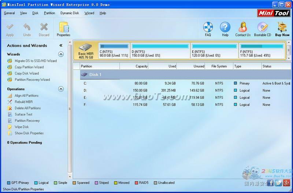Open the View menu
Viewport: 293px width, 193px height.
(x=23, y=13)
